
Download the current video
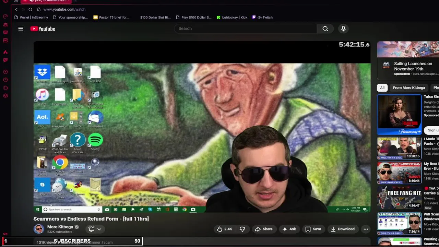(343, 229)
